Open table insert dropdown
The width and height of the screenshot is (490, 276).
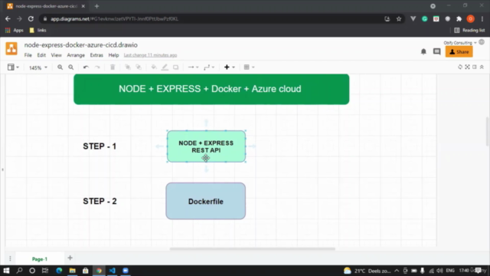pyautogui.click(x=249, y=67)
